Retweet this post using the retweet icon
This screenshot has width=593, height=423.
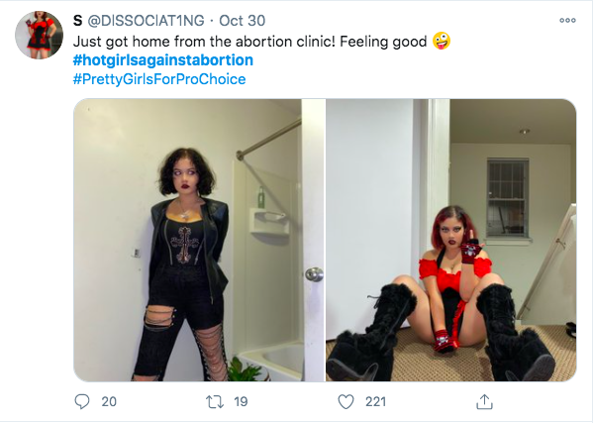pos(215,401)
